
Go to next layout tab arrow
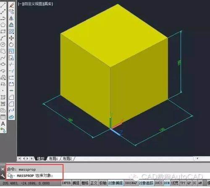(28, 159)
